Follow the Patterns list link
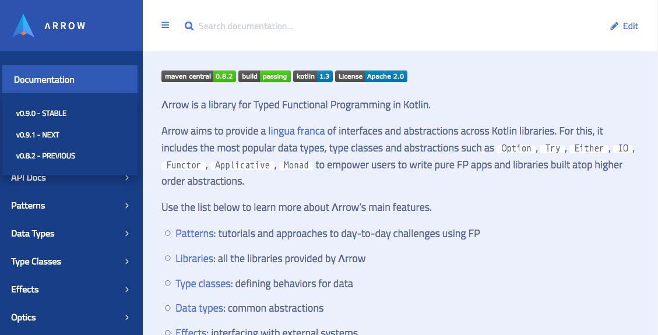The width and height of the screenshot is (658, 335). pyautogui.click(x=194, y=234)
